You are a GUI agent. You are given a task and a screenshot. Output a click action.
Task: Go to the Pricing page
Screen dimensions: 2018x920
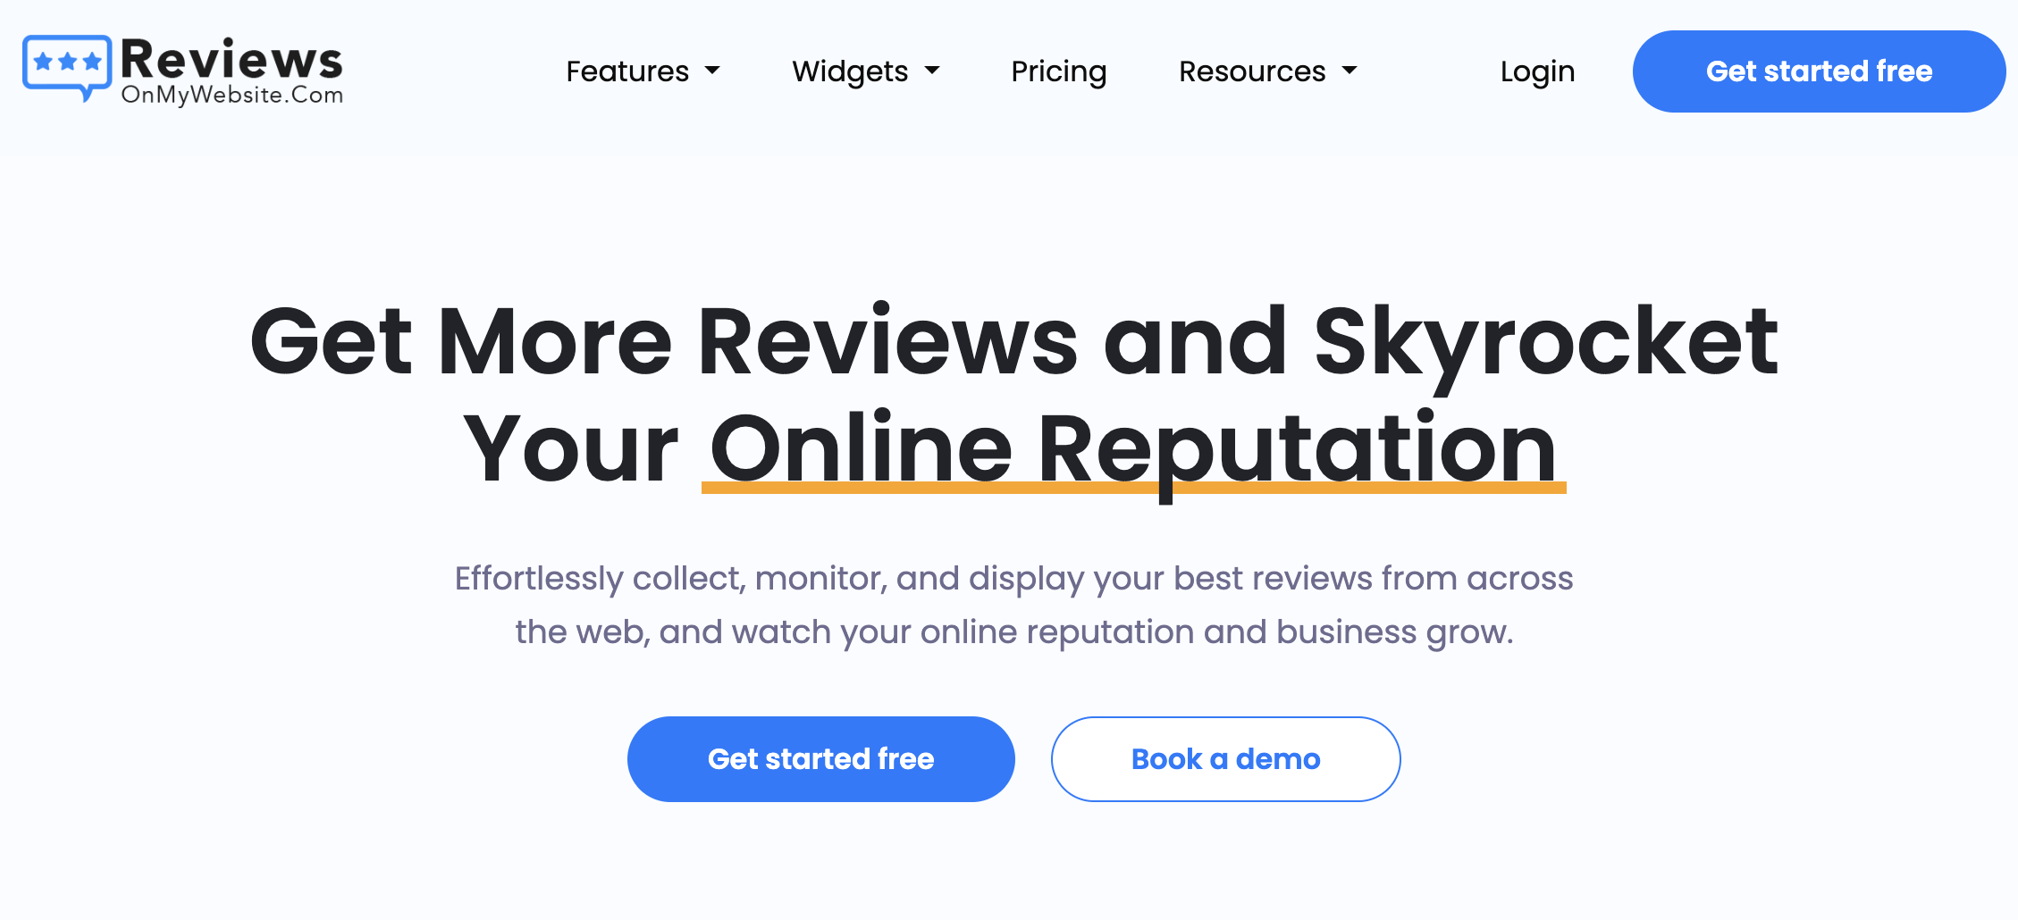pos(1059,71)
